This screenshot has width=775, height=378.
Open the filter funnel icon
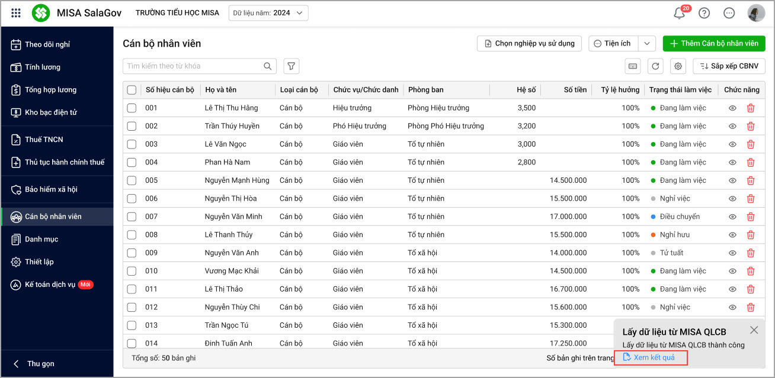pos(291,66)
